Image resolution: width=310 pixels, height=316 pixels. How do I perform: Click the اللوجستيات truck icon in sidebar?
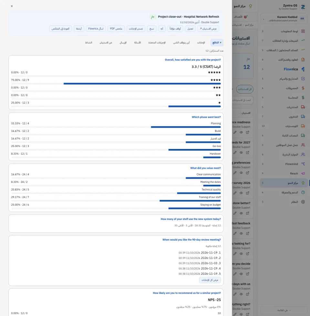303,126
